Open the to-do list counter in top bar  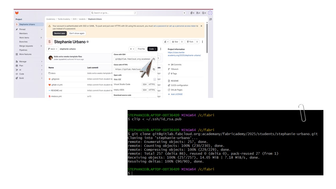click(204, 13)
